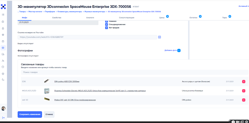This screenshot has width=249, height=123.
Task: Open the list menu icon in sidebar
Action: [3, 15]
